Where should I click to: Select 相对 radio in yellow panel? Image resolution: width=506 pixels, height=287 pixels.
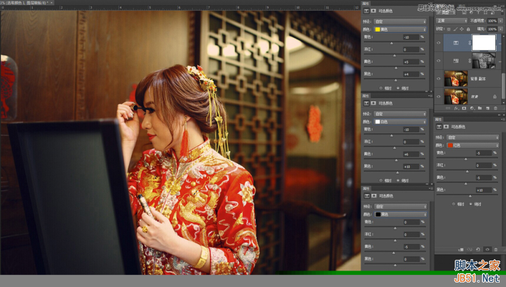click(x=381, y=88)
